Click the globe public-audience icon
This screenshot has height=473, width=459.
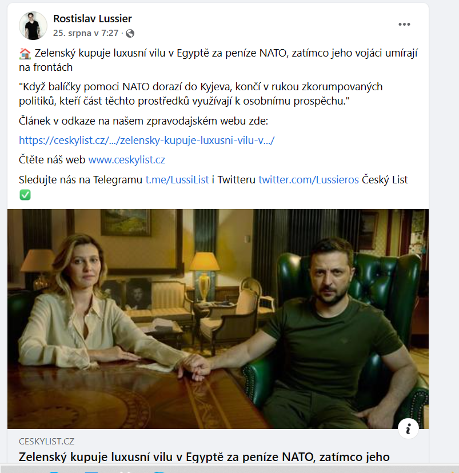130,34
